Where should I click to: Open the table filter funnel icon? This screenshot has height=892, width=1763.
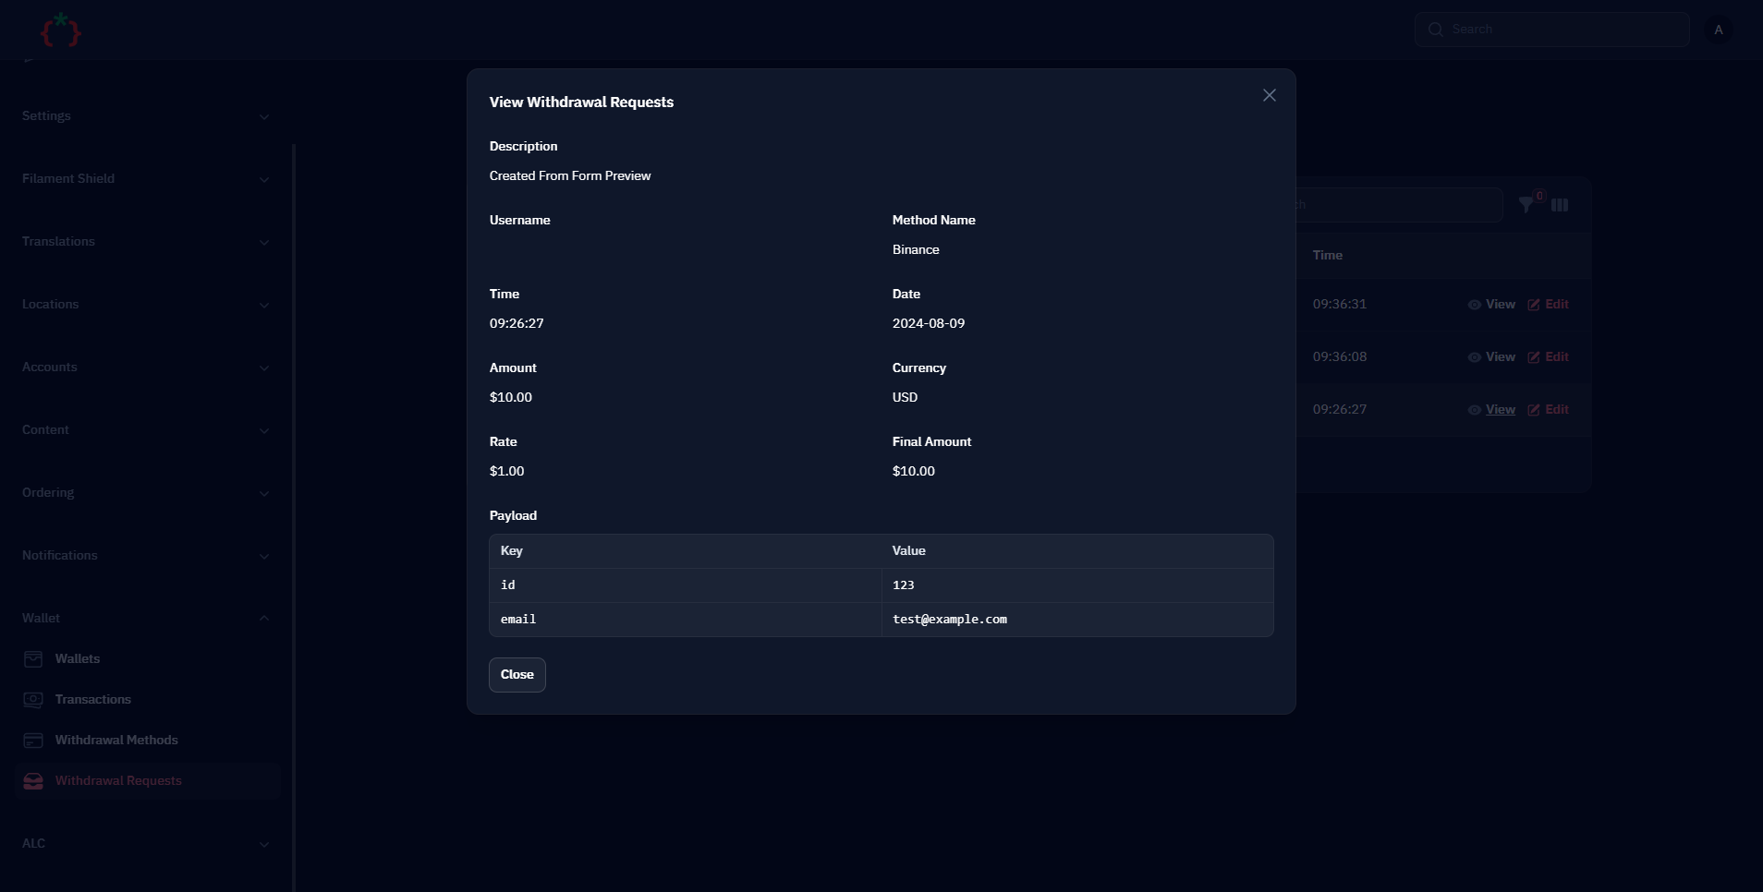[x=1526, y=205]
